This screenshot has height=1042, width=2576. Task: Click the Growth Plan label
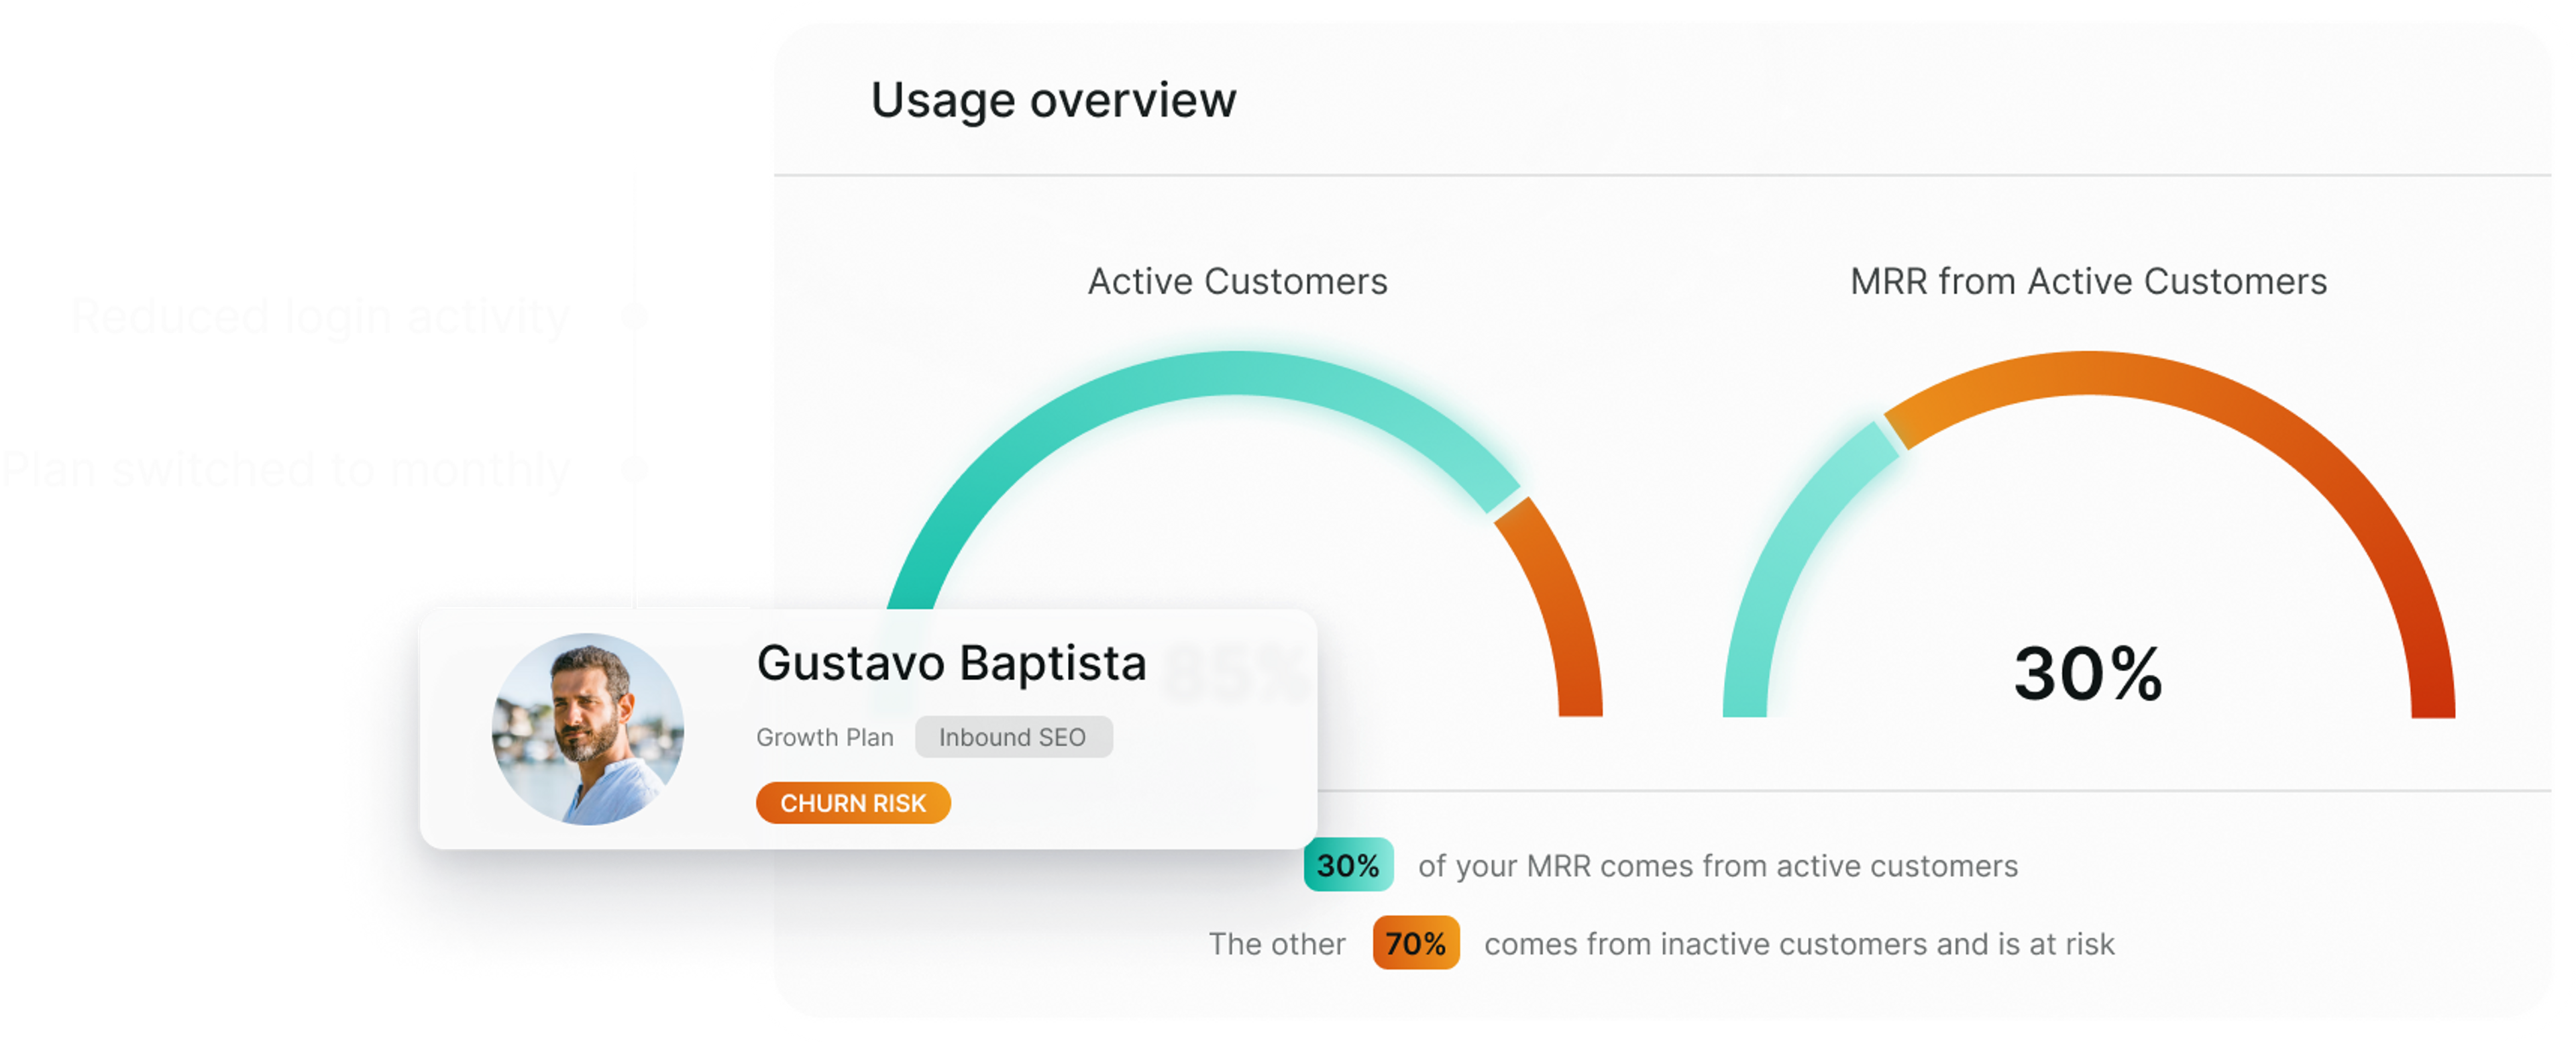825,737
